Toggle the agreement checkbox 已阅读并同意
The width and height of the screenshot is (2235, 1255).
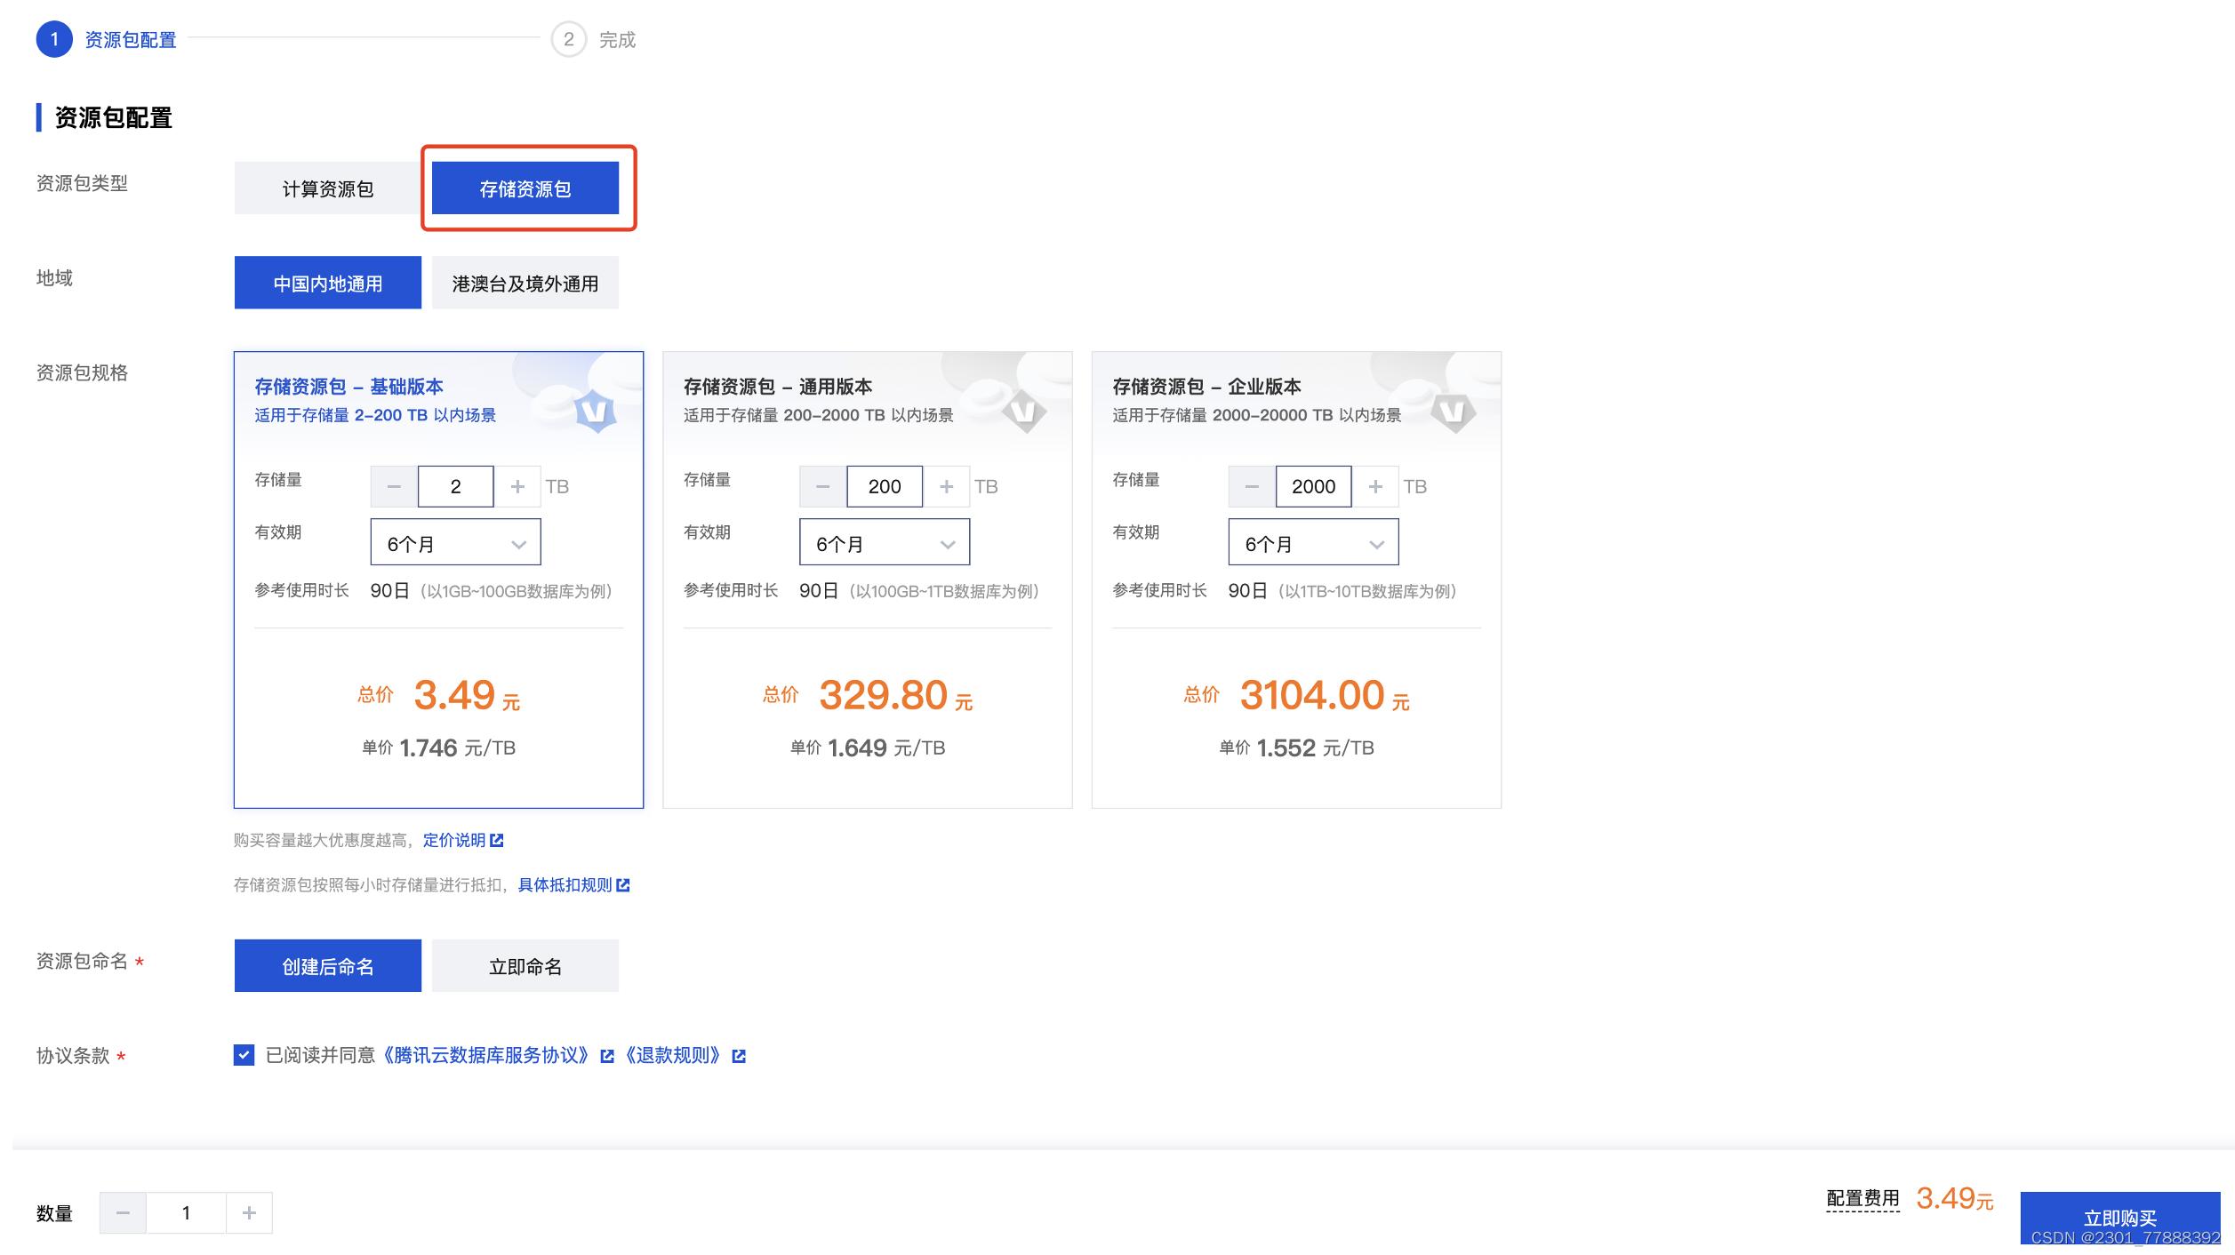pyautogui.click(x=244, y=1055)
